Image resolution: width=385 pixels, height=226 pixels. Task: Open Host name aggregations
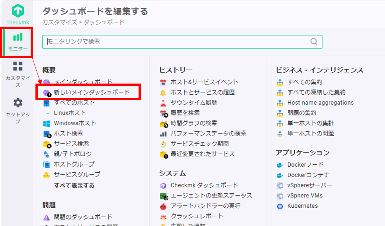321,103
